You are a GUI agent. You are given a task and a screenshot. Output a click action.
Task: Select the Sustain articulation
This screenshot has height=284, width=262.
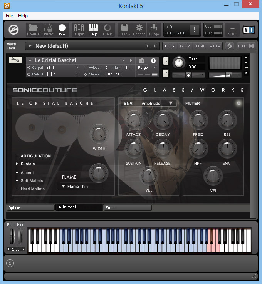click(x=28, y=164)
